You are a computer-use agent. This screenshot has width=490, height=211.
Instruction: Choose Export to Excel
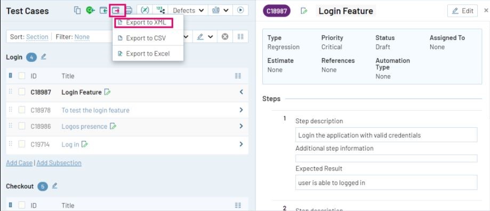pos(148,53)
